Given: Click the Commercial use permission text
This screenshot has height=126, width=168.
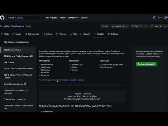Looking at the screenshot, I should tap(47, 65).
